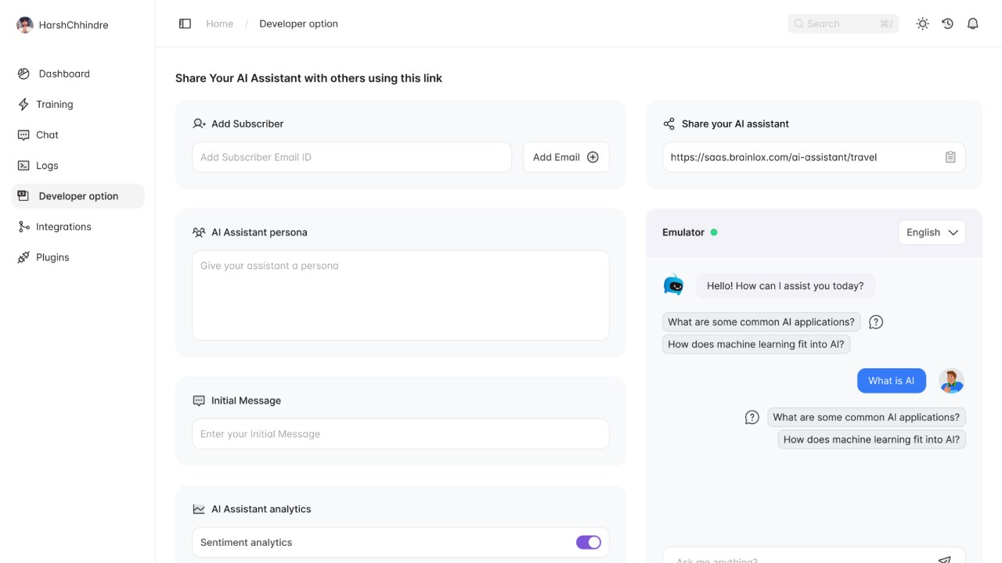This screenshot has width=1002, height=563.
Task: Navigate to Home breadcrumb
Action: click(x=219, y=23)
